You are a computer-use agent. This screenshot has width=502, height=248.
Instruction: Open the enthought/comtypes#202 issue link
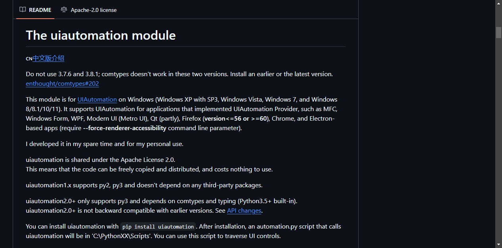62,84
